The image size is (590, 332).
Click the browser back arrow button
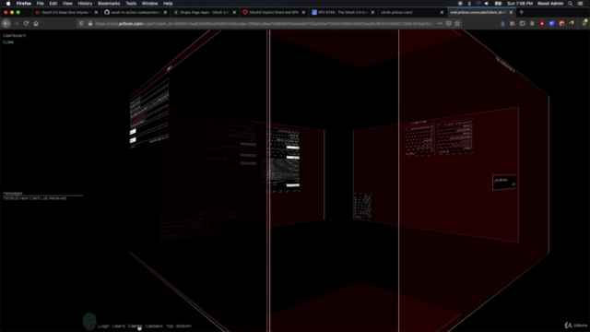(x=6, y=23)
